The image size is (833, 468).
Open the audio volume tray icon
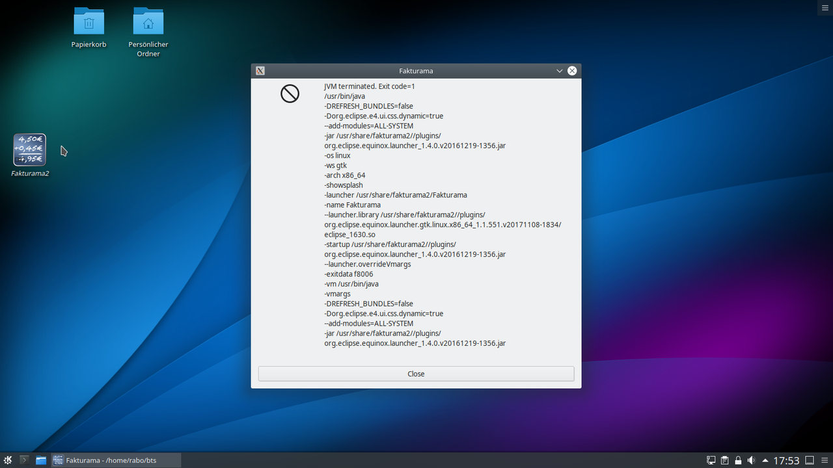[x=752, y=460]
